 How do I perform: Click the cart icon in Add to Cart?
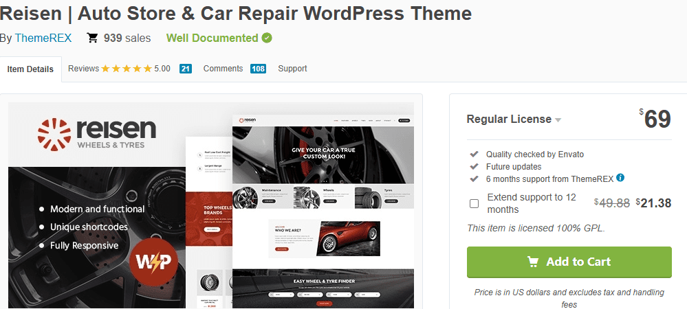coord(533,262)
